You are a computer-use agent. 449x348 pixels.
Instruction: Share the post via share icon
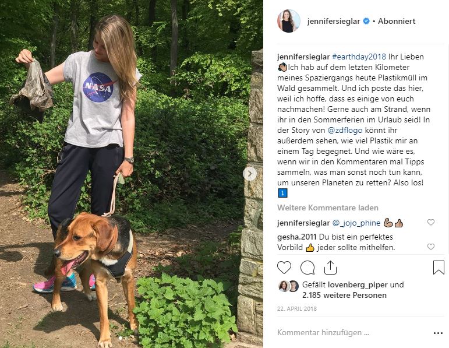pos(330,268)
